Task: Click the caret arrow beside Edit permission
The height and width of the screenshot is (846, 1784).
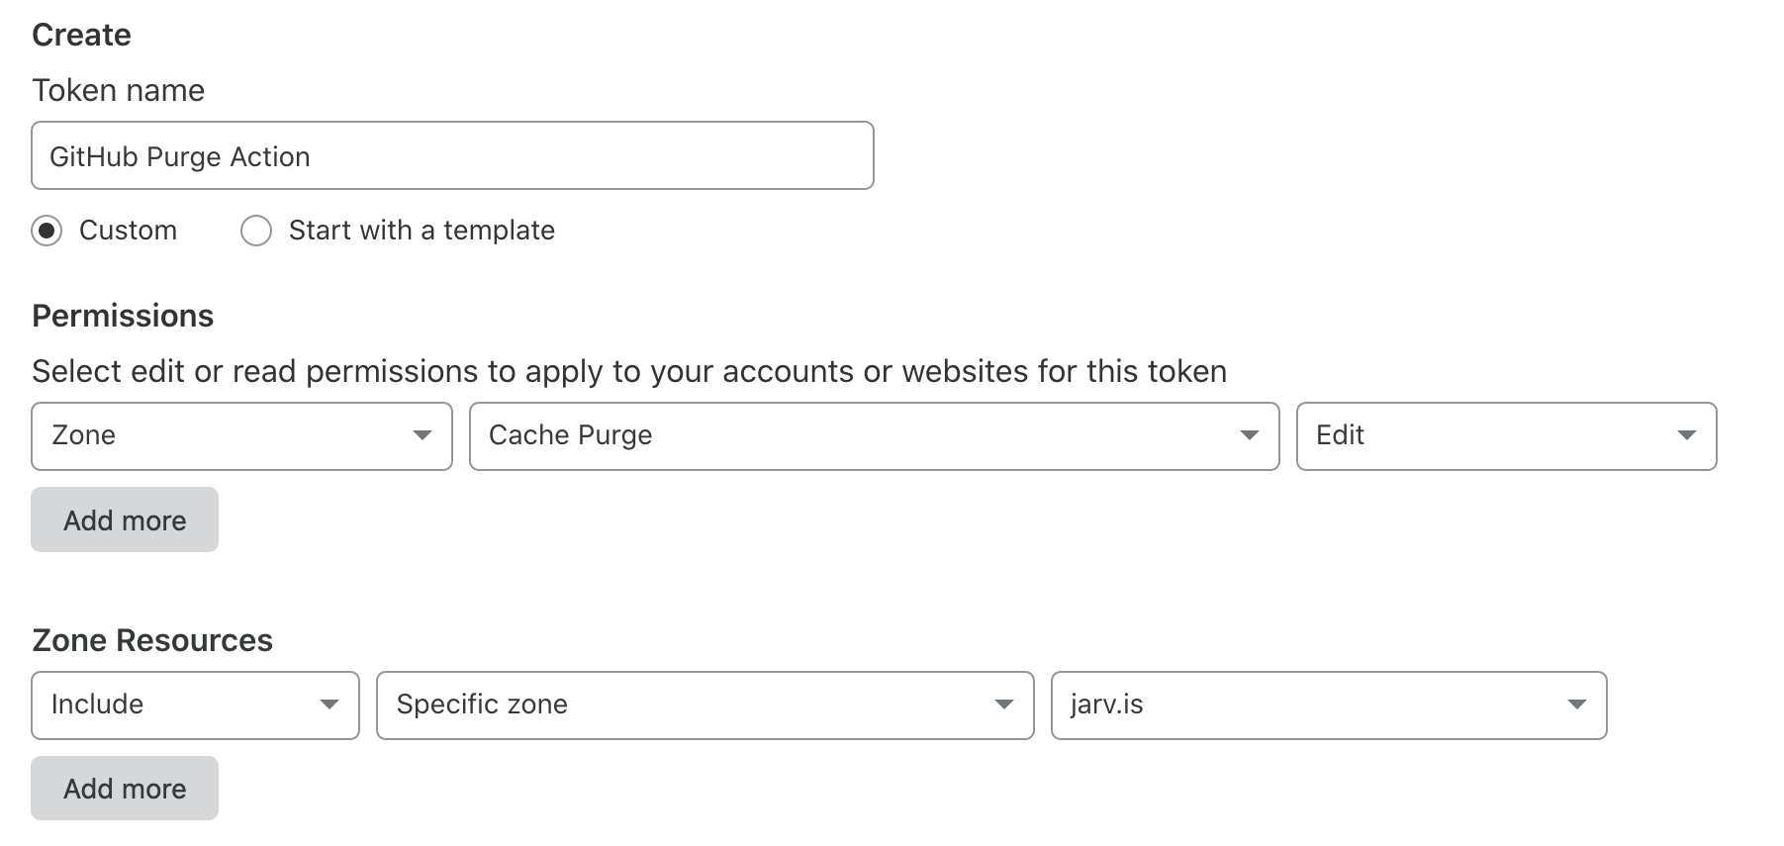Action: click(x=1687, y=435)
